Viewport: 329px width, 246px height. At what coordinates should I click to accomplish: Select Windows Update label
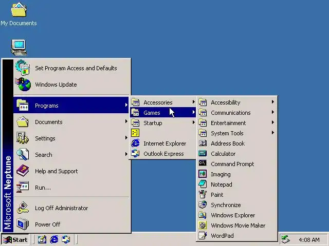(x=56, y=85)
